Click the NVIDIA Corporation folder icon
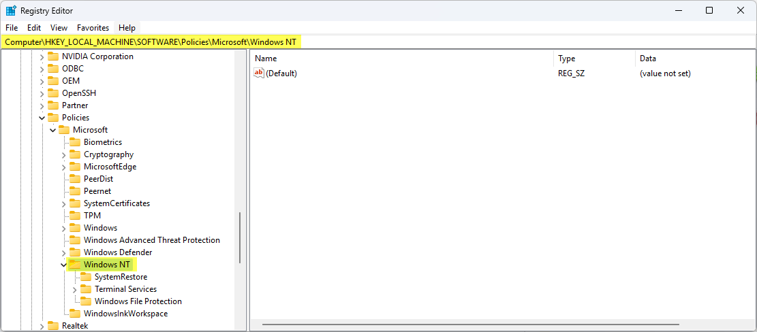This screenshot has width=757, height=332. coord(52,56)
